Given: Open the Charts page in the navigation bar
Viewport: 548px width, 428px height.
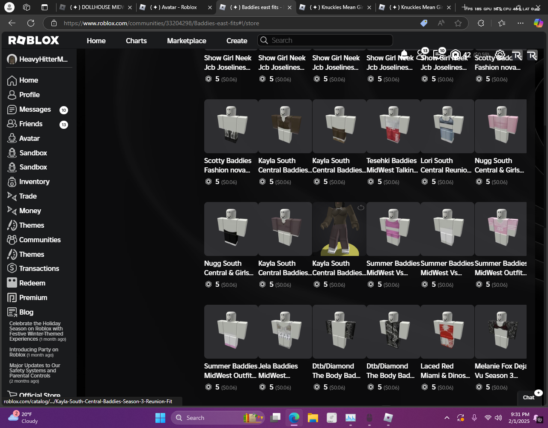Looking at the screenshot, I should point(136,41).
